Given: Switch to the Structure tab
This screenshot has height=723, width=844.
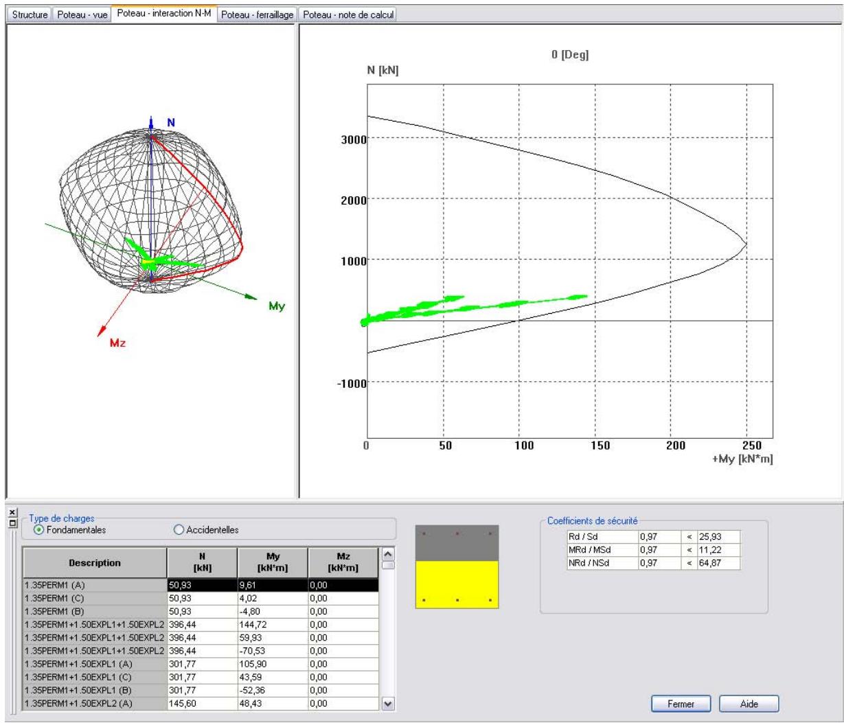Looking at the screenshot, I should (30, 14).
